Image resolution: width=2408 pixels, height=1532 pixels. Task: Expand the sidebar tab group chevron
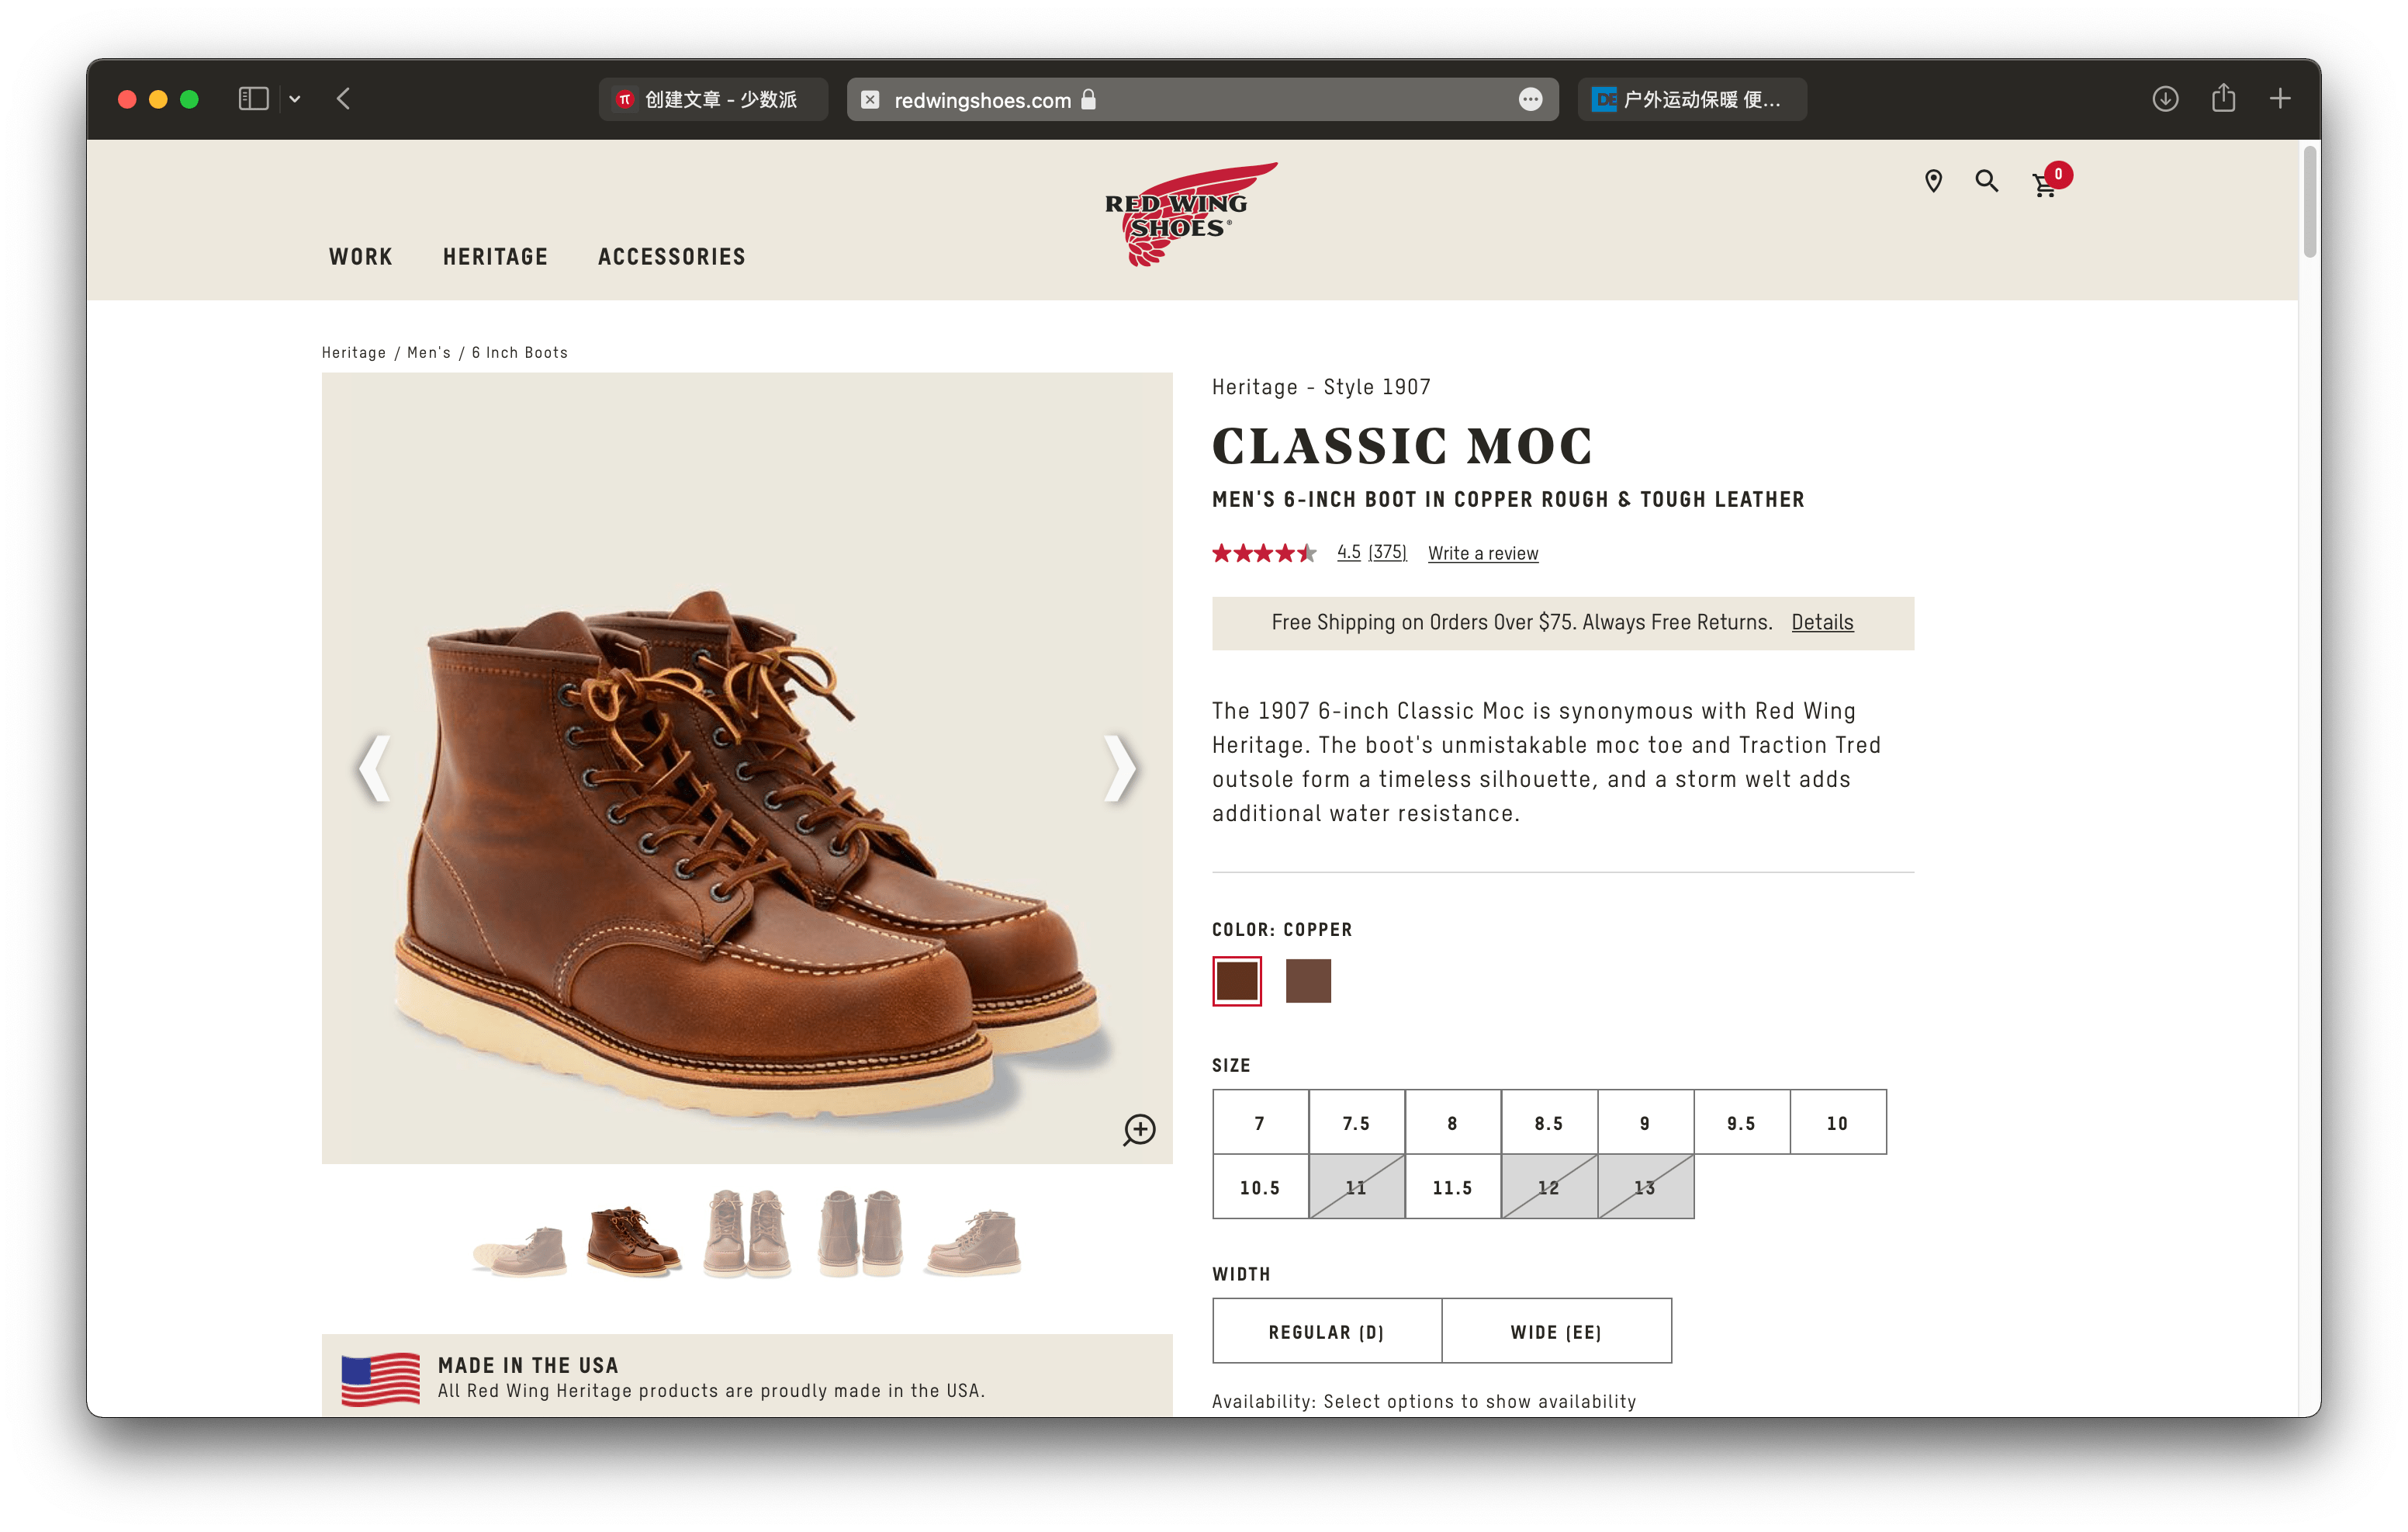(x=295, y=99)
